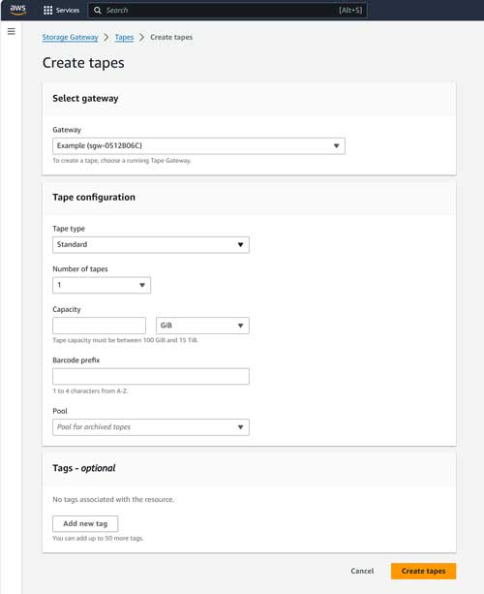Click the Cancel button

click(x=362, y=571)
